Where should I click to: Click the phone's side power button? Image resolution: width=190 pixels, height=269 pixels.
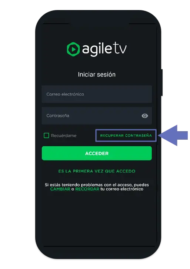[x=162, y=82]
